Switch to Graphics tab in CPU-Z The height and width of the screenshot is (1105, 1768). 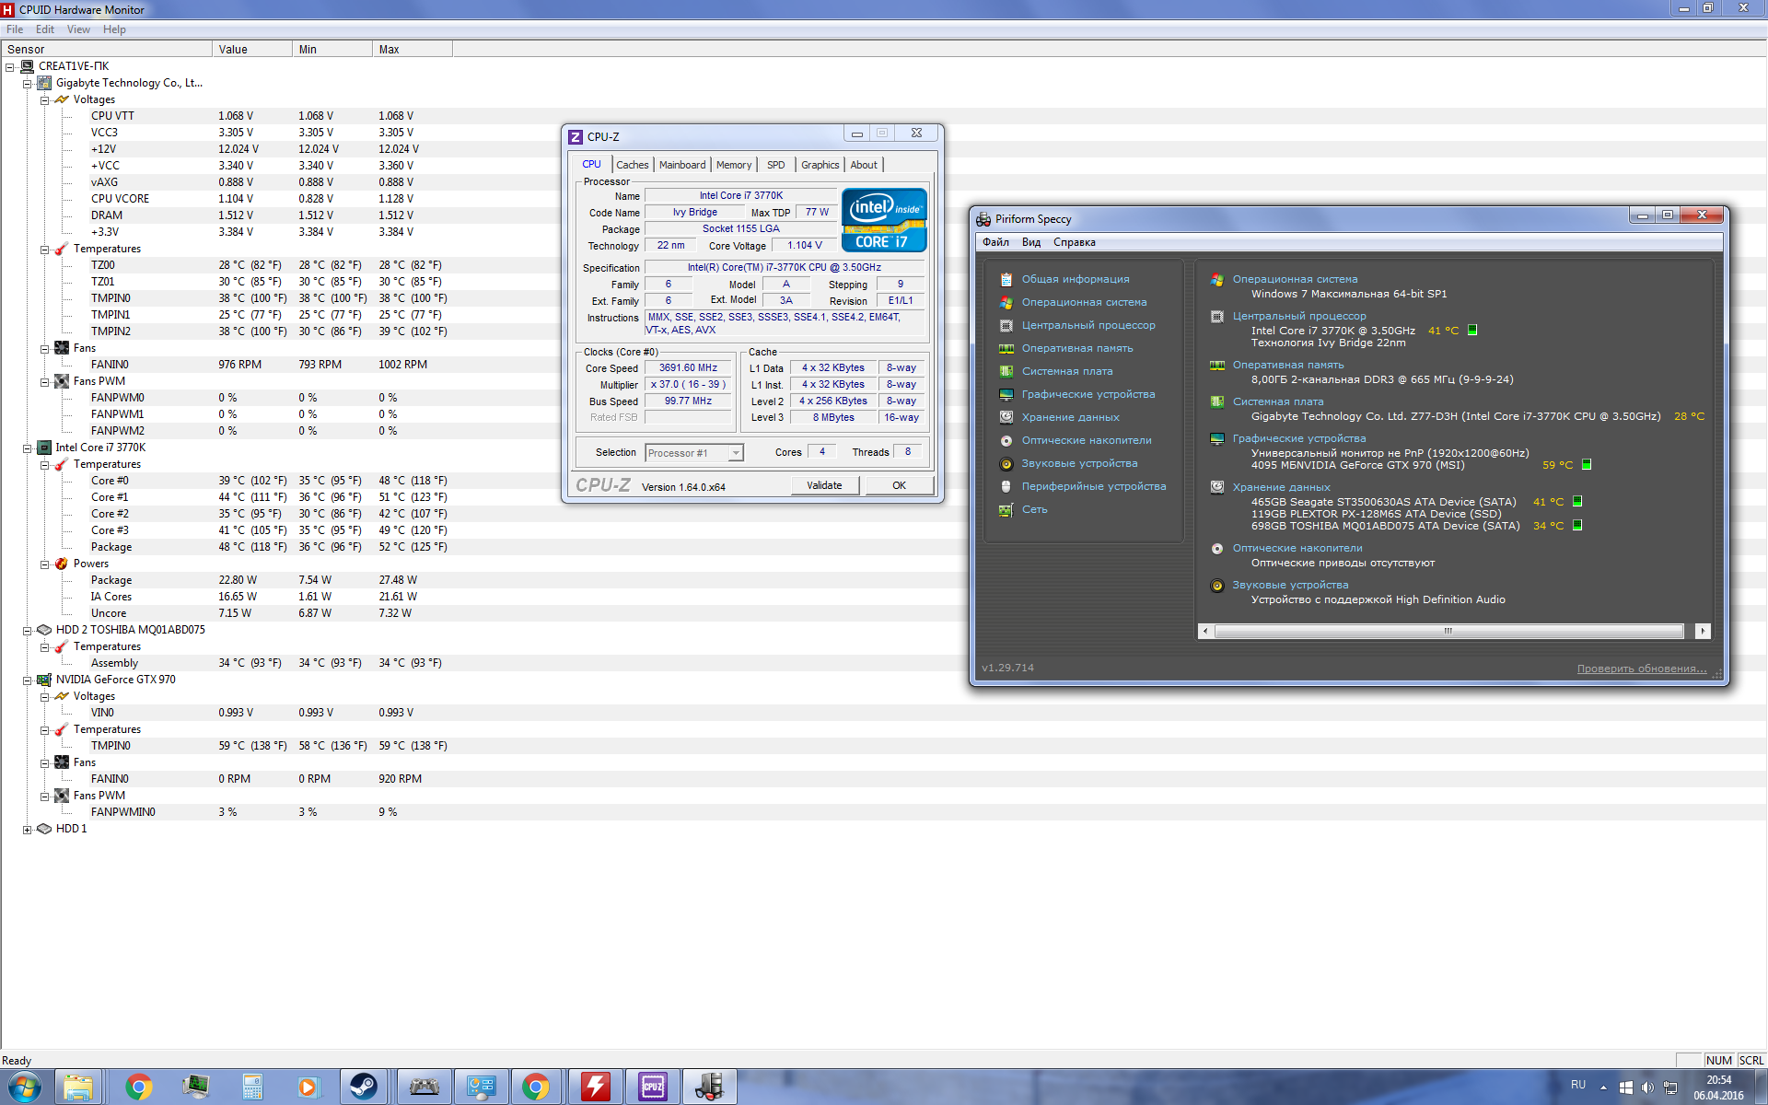820,165
